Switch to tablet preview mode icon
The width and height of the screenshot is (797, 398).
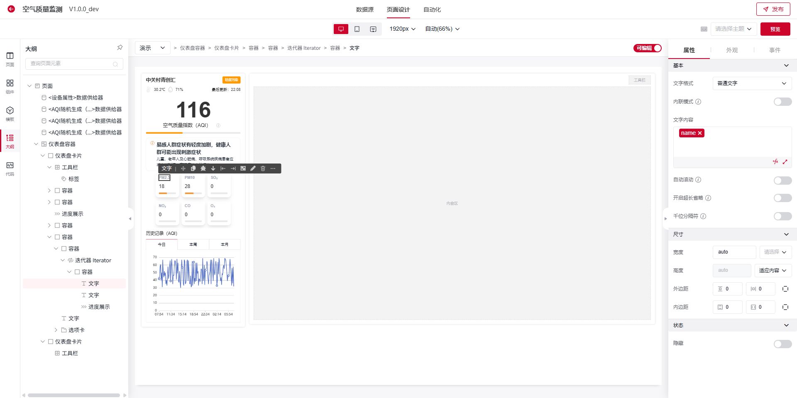357,29
